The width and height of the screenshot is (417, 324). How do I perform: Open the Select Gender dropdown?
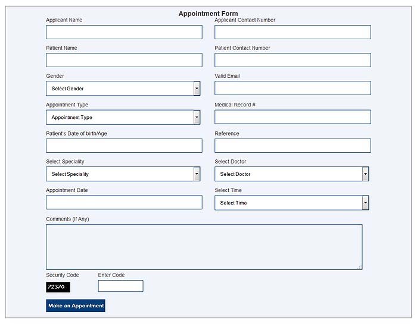tap(123, 89)
